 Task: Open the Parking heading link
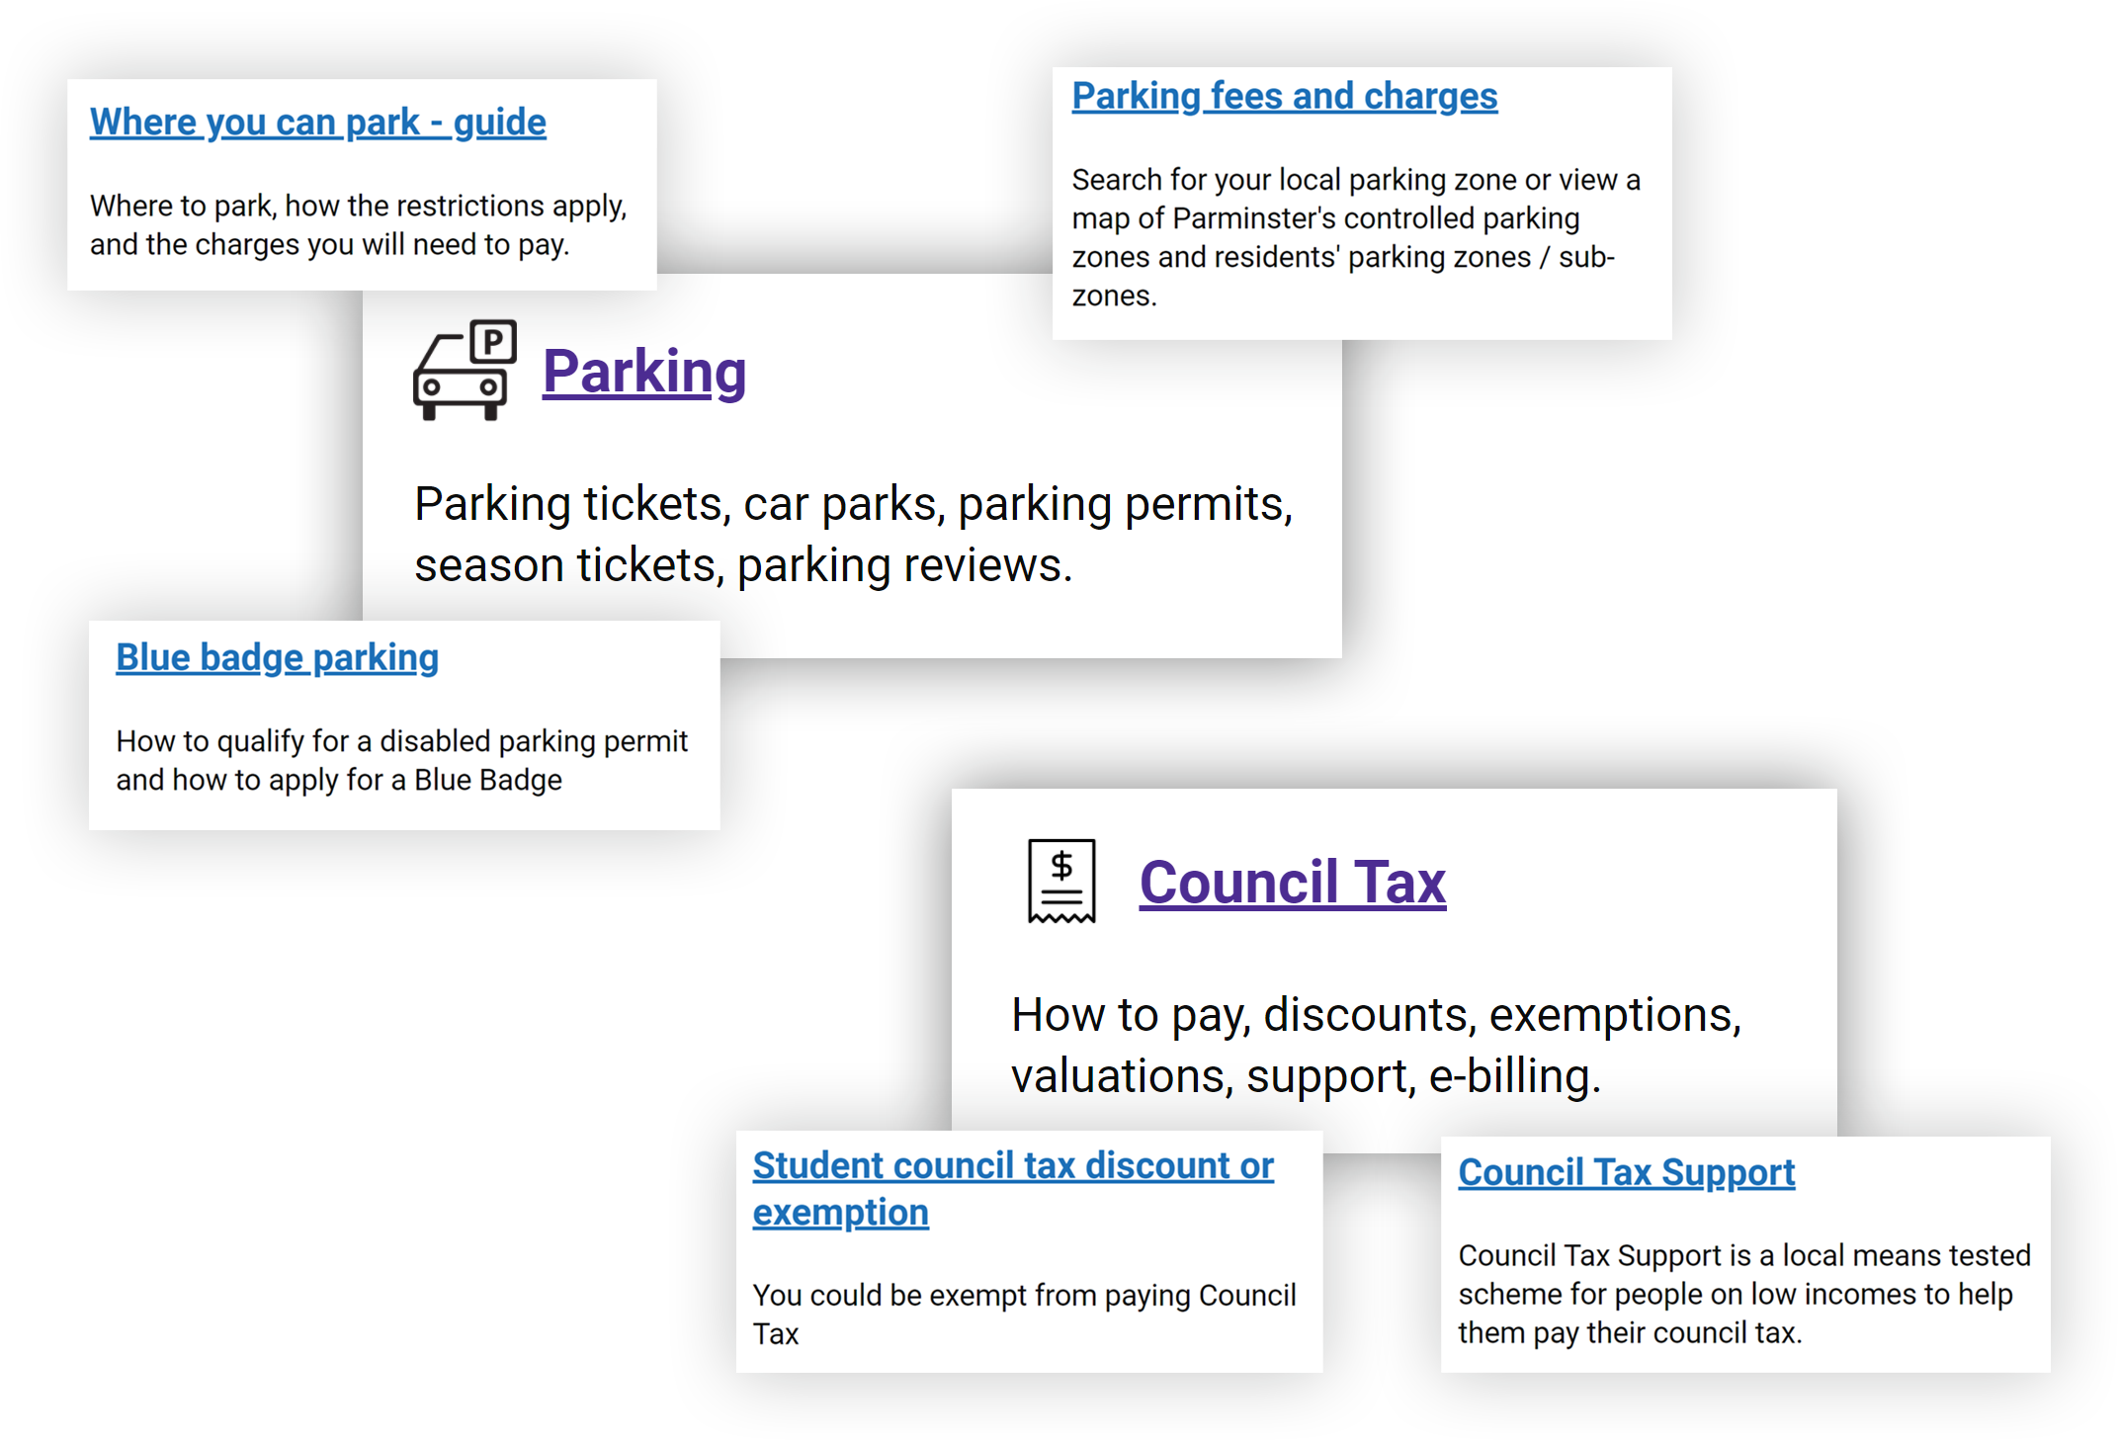coord(644,372)
